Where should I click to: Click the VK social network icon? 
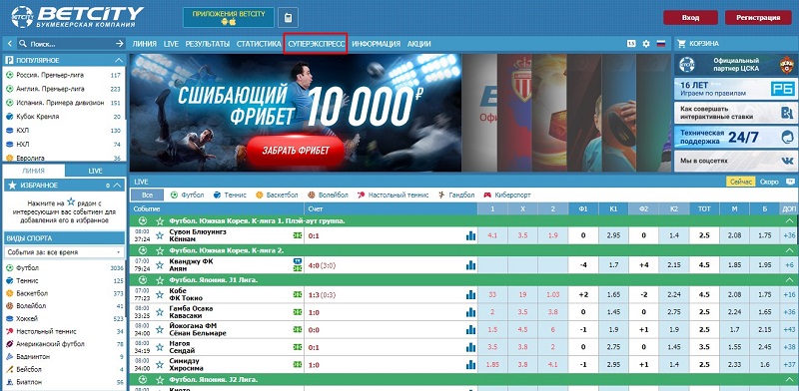[x=788, y=161]
